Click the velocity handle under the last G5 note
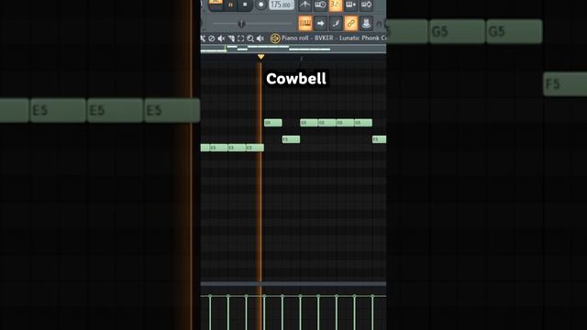587x330 pixels. click(x=355, y=296)
